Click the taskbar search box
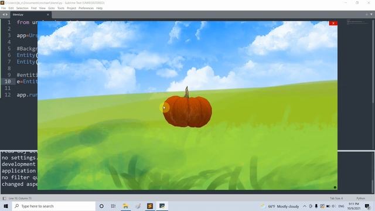Screen dimensions: 375x211 pos(54,206)
